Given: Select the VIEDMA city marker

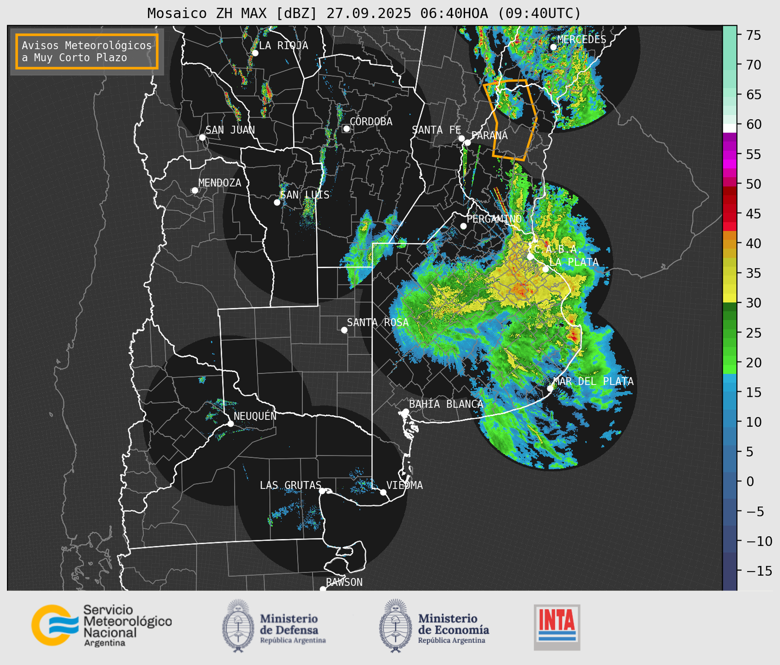Looking at the screenshot, I should pyautogui.click(x=383, y=492).
